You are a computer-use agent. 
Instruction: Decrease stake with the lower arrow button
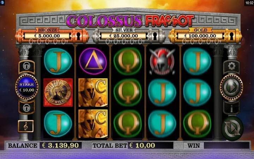tap(27, 107)
